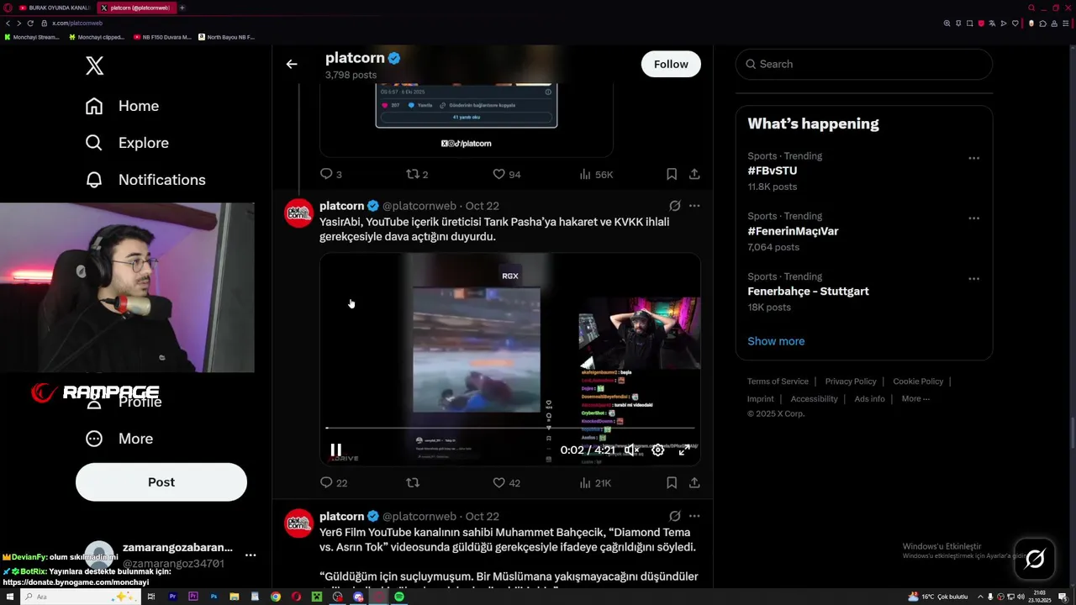Open platcorn avatar on YasirAbi post
Screen dimensions: 1076x605
pyautogui.click(x=298, y=213)
